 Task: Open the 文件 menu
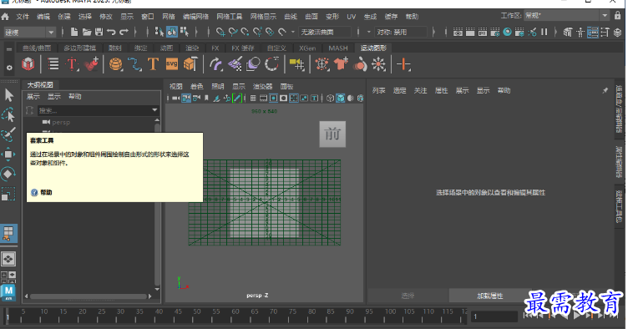pos(23,17)
